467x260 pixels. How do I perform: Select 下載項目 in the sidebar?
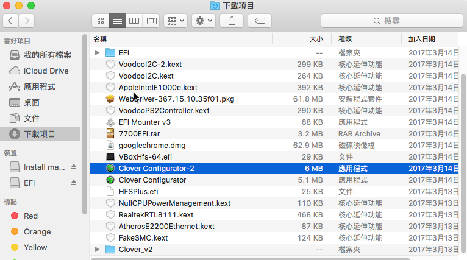40,134
